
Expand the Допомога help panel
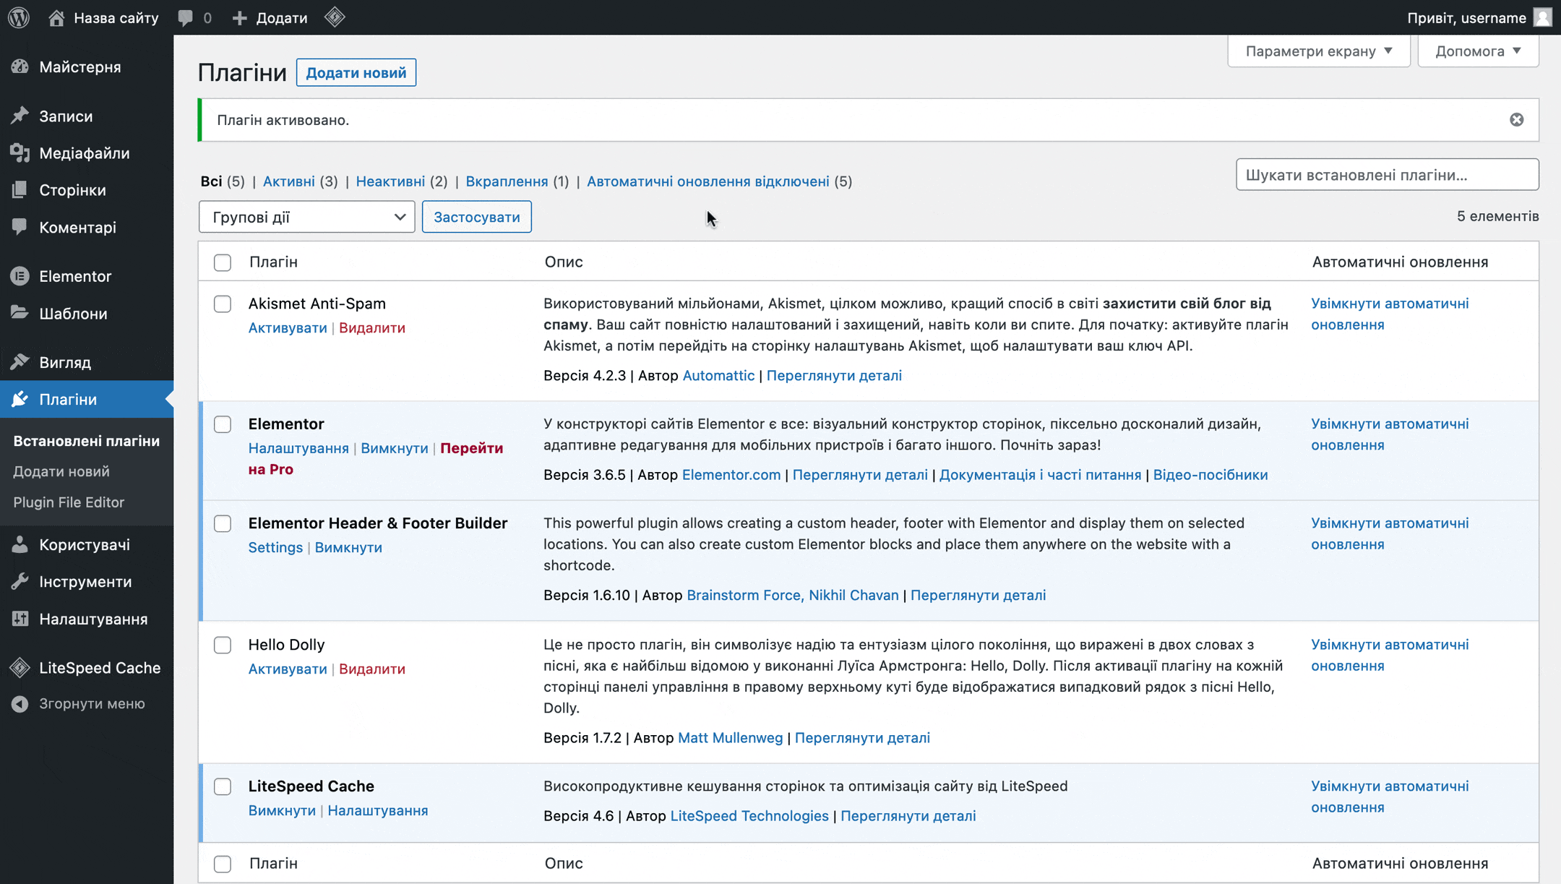coord(1478,51)
